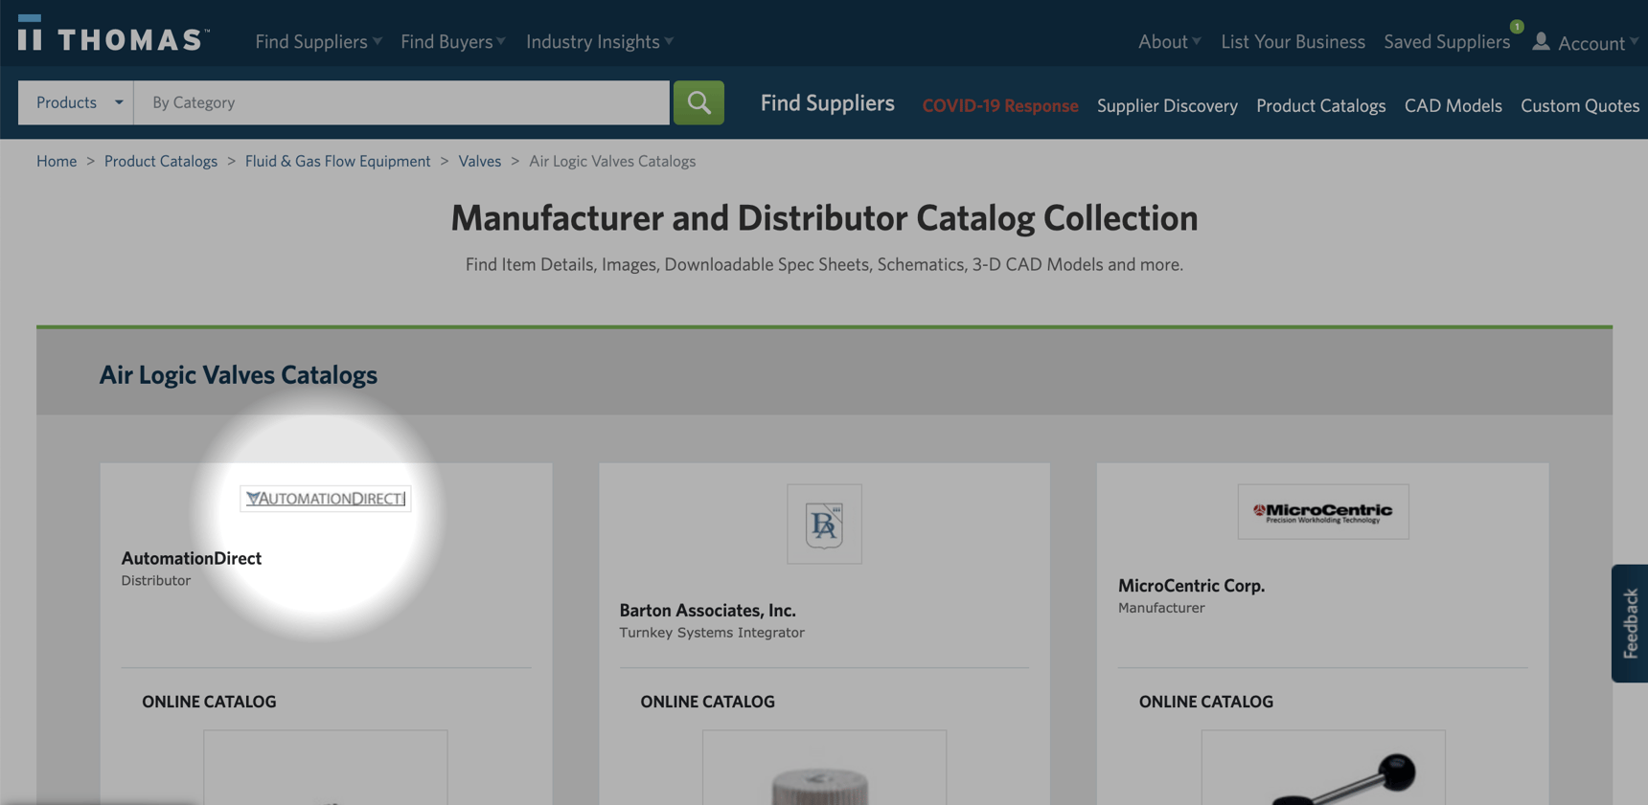Click the Distributor label under AutomationDirect
This screenshot has height=805, width=1648.
click(156, 580)
